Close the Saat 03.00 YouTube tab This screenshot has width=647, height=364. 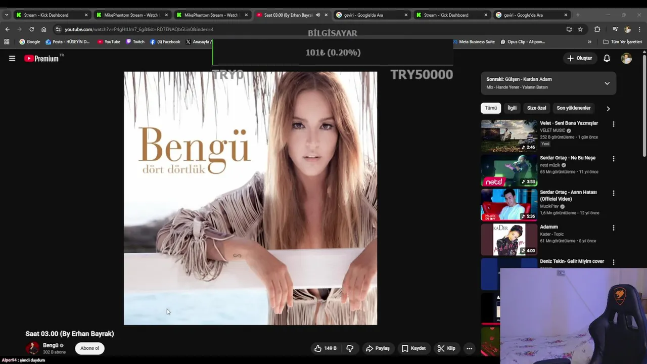326,15
